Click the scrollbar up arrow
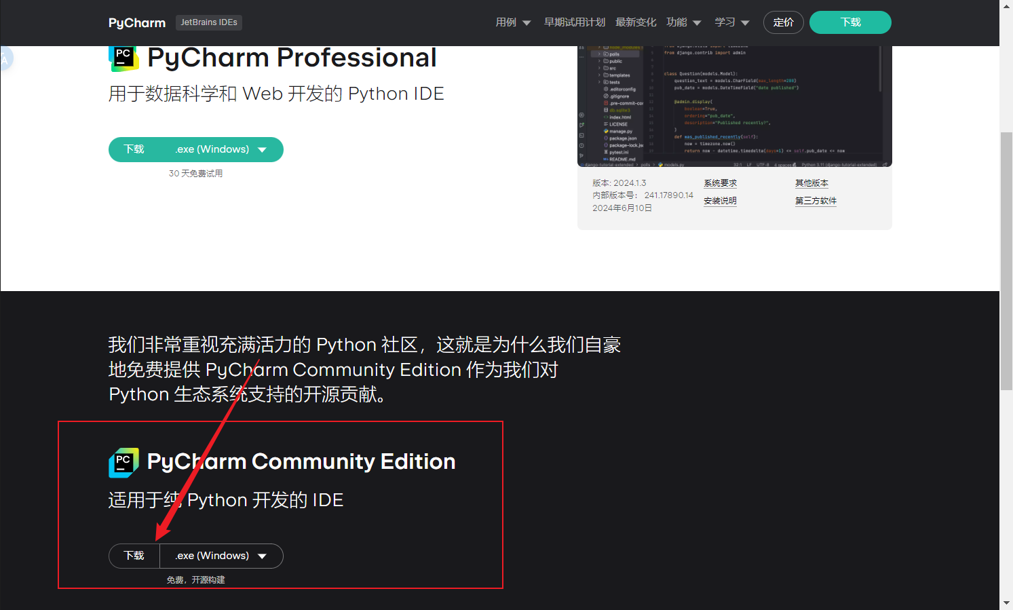1013x610 pixels. pyautogui.click(x=1006, y=5)
